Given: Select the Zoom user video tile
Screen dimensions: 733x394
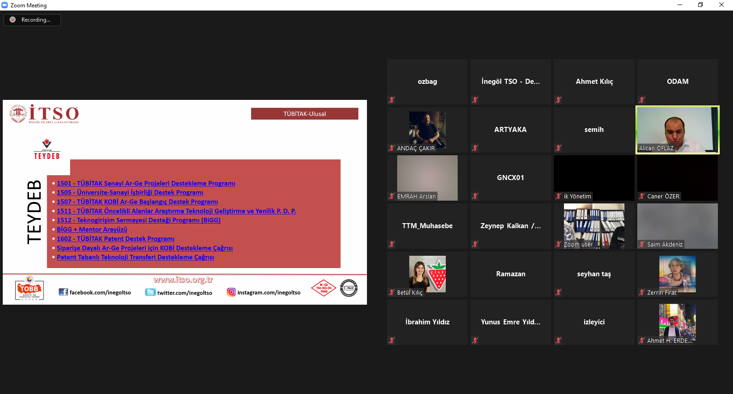Looking at the screenshot, I should click(594, 226).
